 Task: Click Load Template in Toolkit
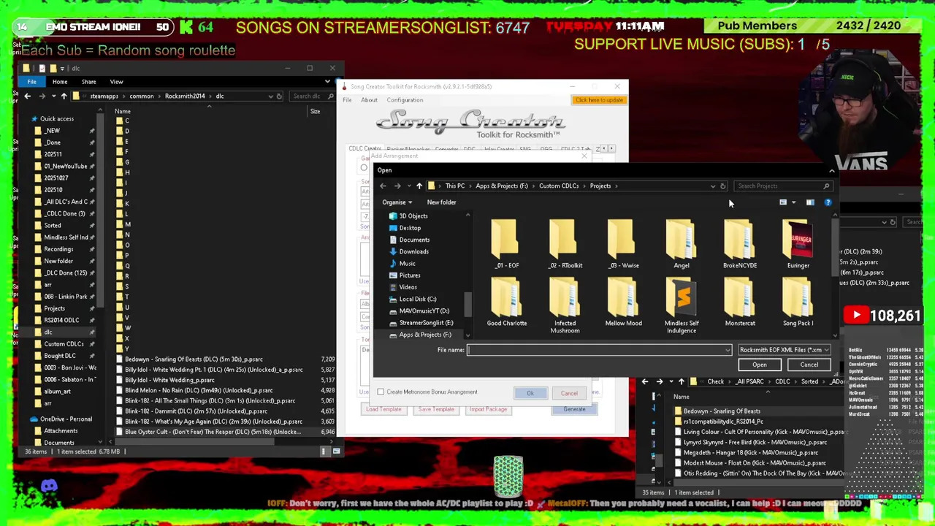[383, 410]
